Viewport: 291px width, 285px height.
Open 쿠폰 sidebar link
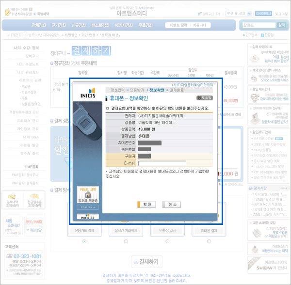pos(25,98)
